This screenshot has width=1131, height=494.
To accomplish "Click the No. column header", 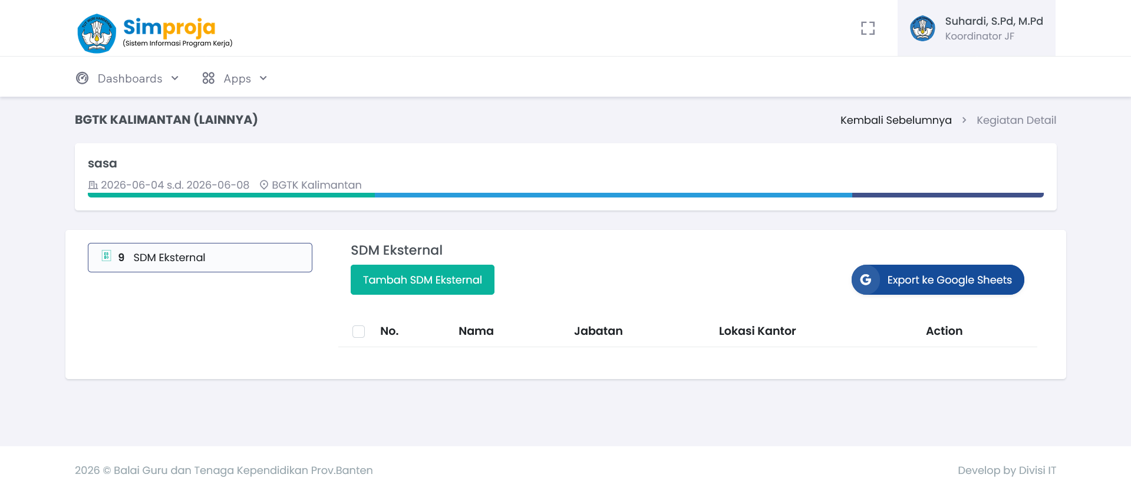I will coord(390,331).
